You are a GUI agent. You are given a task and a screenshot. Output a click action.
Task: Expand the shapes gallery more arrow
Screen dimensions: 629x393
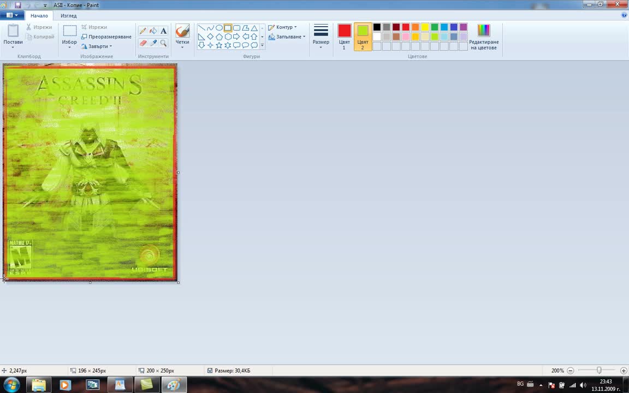pos(262,45)
